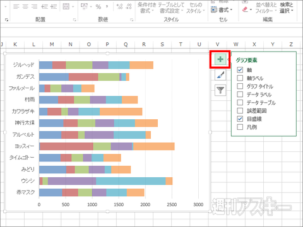Click the ガンデス axis label
The height and width of the screenshot is (227, 303).
25,77
